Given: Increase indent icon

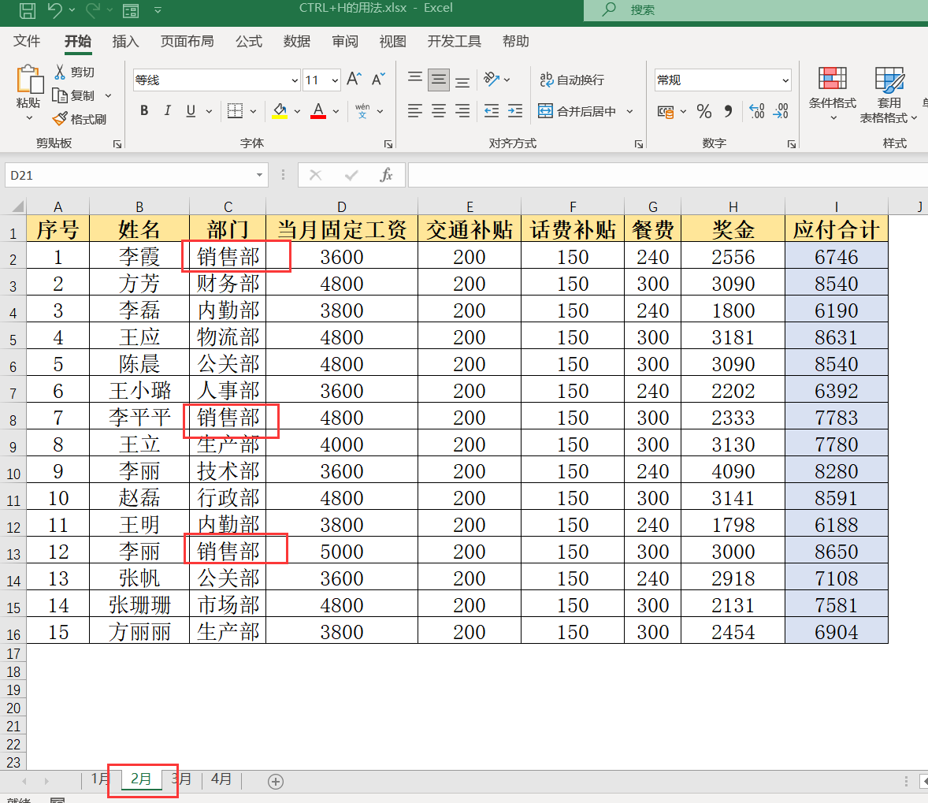Looking at the screenshot, I should pos(515,111).
